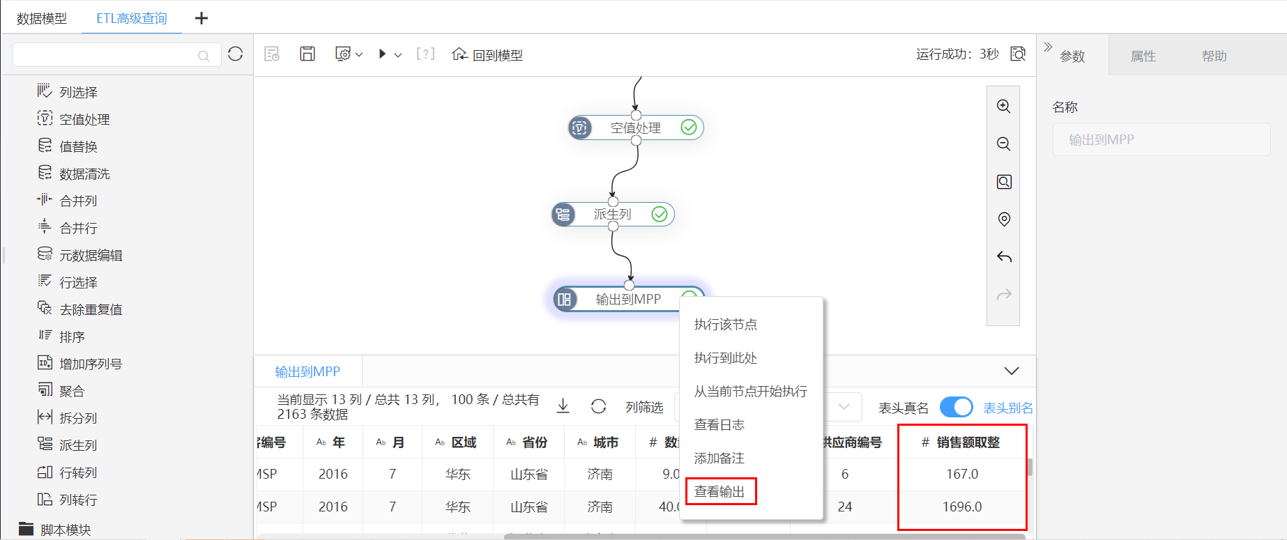
Task: Click the 空值处理 node on canvas
Action: tap(636, 128)
